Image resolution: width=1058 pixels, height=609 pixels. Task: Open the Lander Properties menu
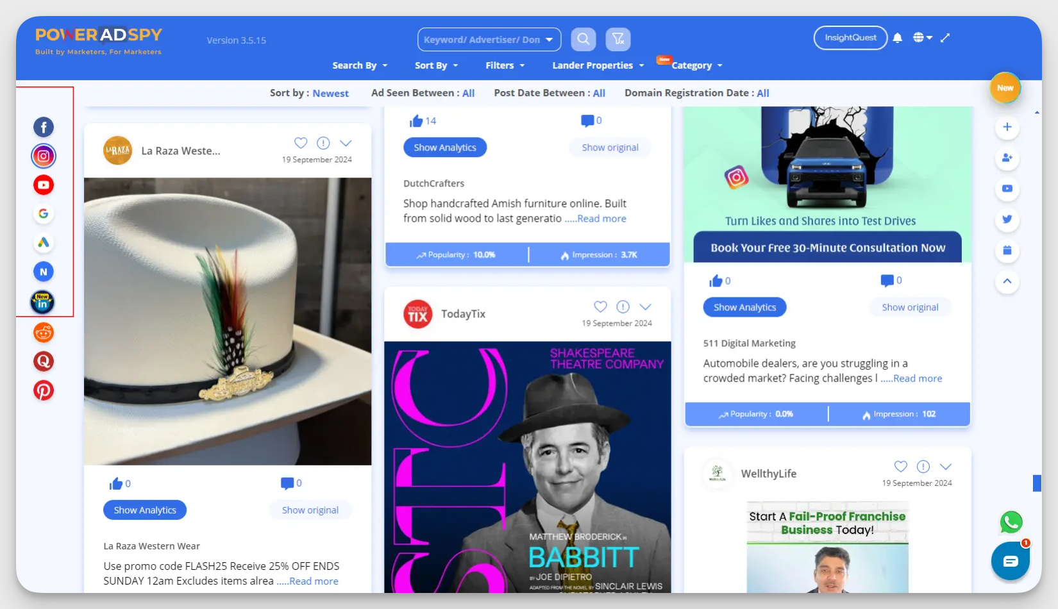[x=598, y=65]
